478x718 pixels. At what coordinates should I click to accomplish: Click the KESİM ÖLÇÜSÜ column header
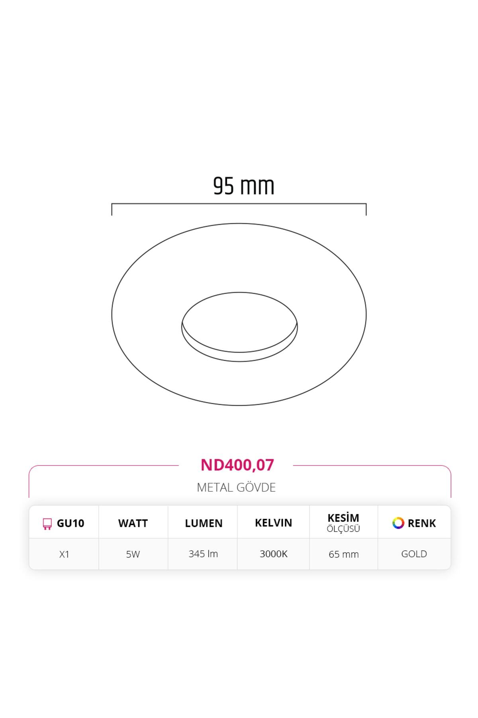point(343,523)
